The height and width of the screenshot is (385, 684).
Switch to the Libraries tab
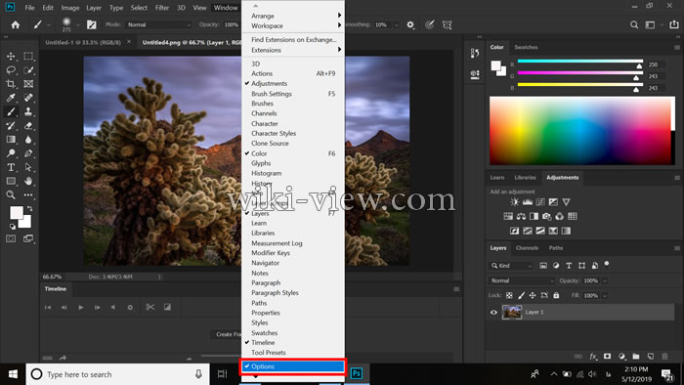coord(525,178)
